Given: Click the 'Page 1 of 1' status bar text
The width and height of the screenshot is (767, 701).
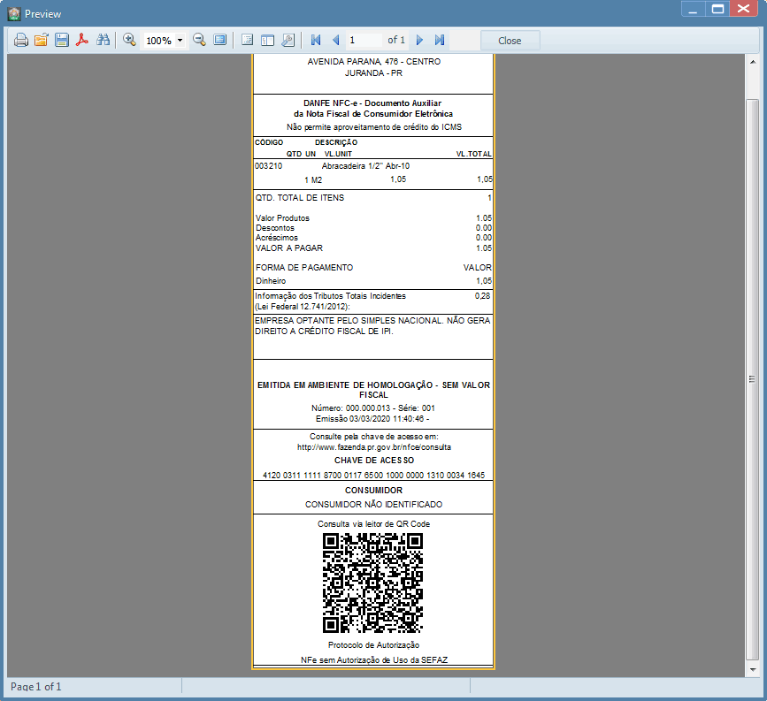Looking at the screenshot, I should 35,687.
